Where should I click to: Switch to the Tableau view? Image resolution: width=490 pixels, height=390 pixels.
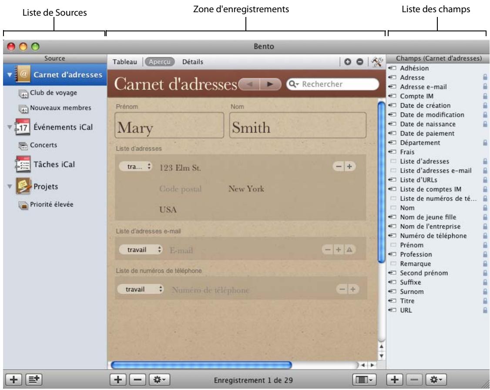point(125,62)
